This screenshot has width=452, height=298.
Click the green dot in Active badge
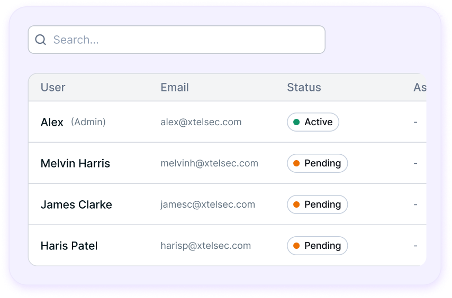tap(296, 122)
